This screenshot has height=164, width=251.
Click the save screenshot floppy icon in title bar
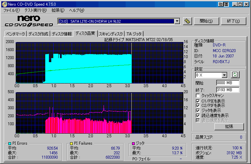(x=226, y=4)
